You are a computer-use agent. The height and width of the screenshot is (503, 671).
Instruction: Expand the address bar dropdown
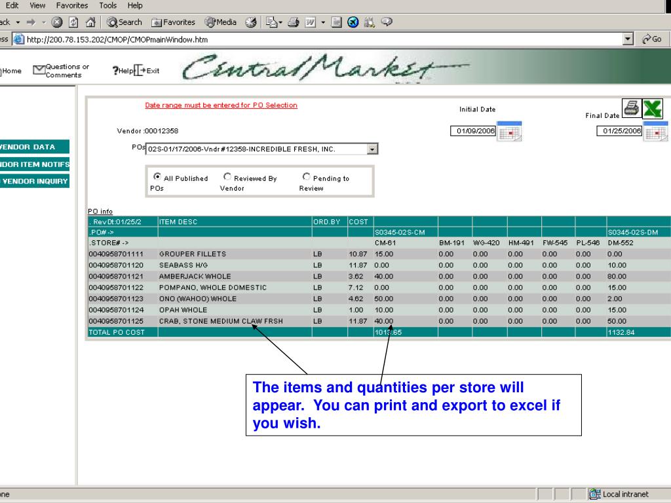(x=628, y=39)
